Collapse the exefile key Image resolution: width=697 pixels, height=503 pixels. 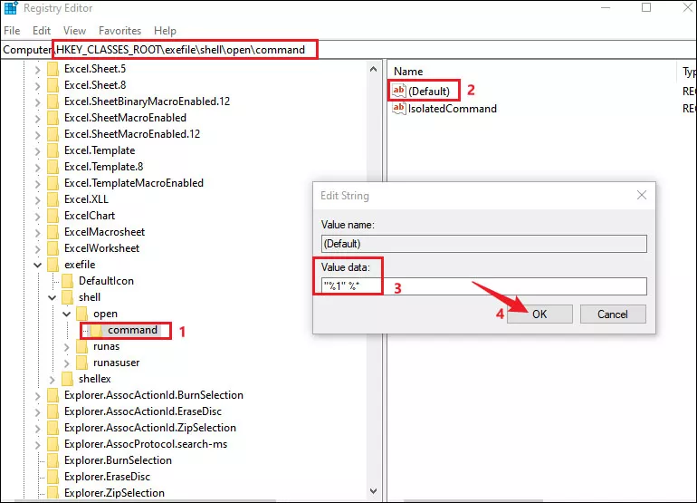point(38,265)
